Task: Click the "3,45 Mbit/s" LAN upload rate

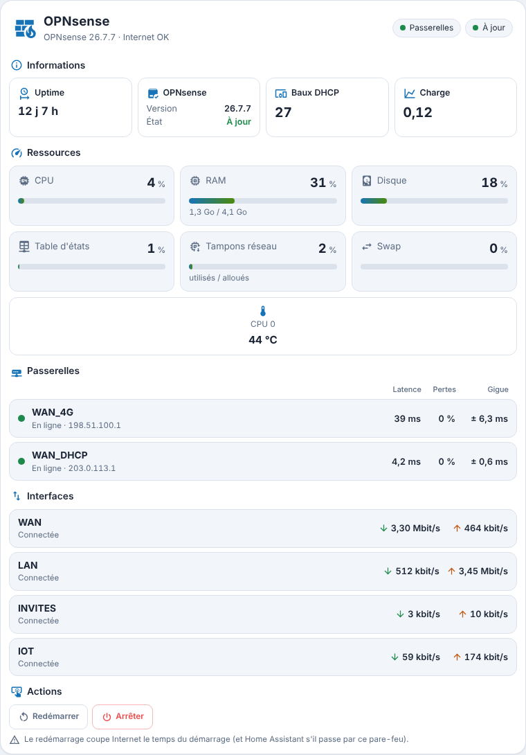Action: [x=483, y=571]
